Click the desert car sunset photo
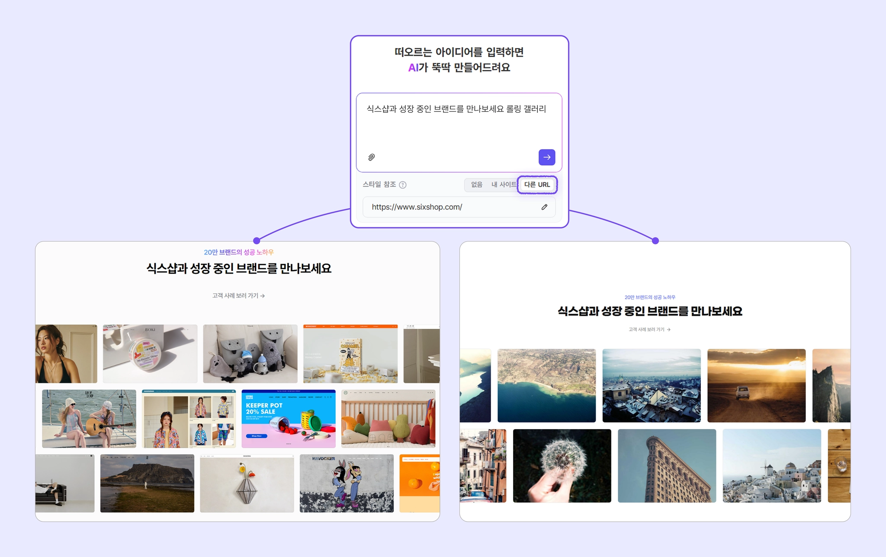 tap(756, 385)
